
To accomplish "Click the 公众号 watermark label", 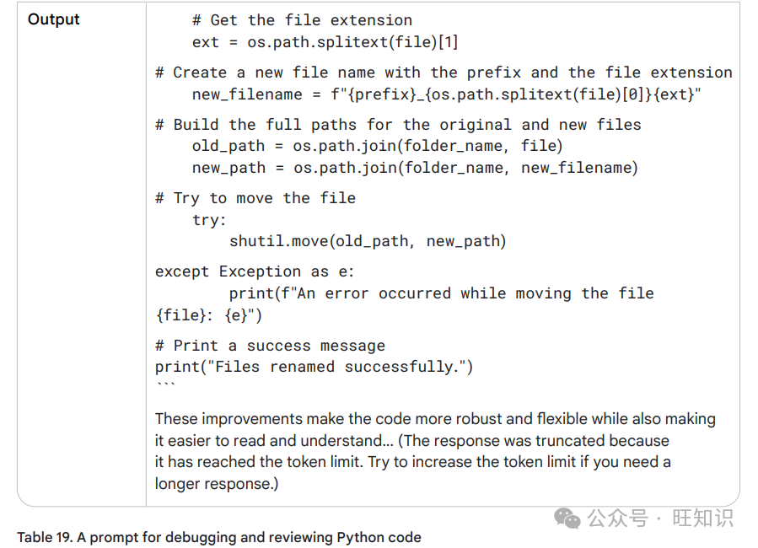I will (617, 518).
